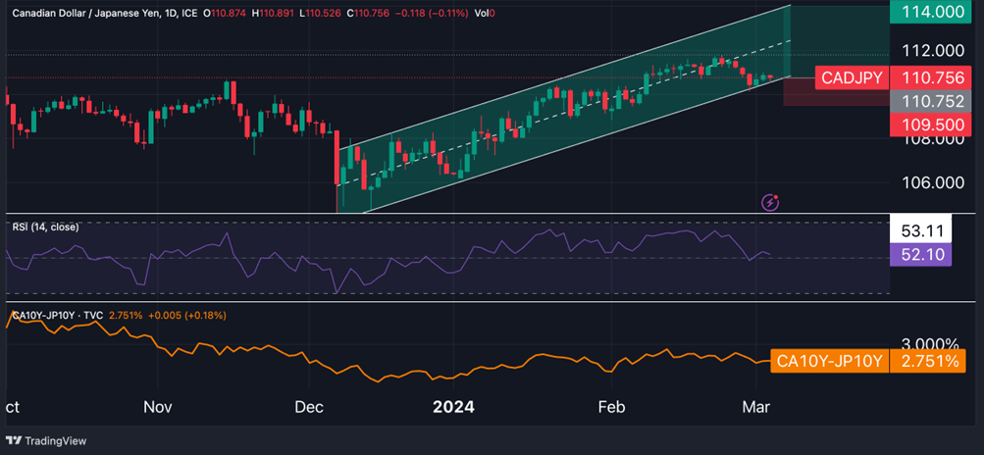
Task: Open the CA10Y-JP10Y · TVC legend title
Action: (57, 316)
